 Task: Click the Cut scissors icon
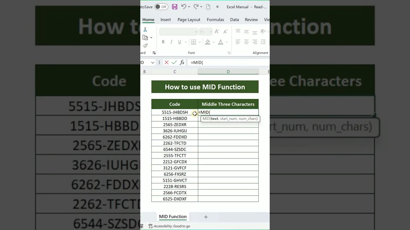coord(145,29)
